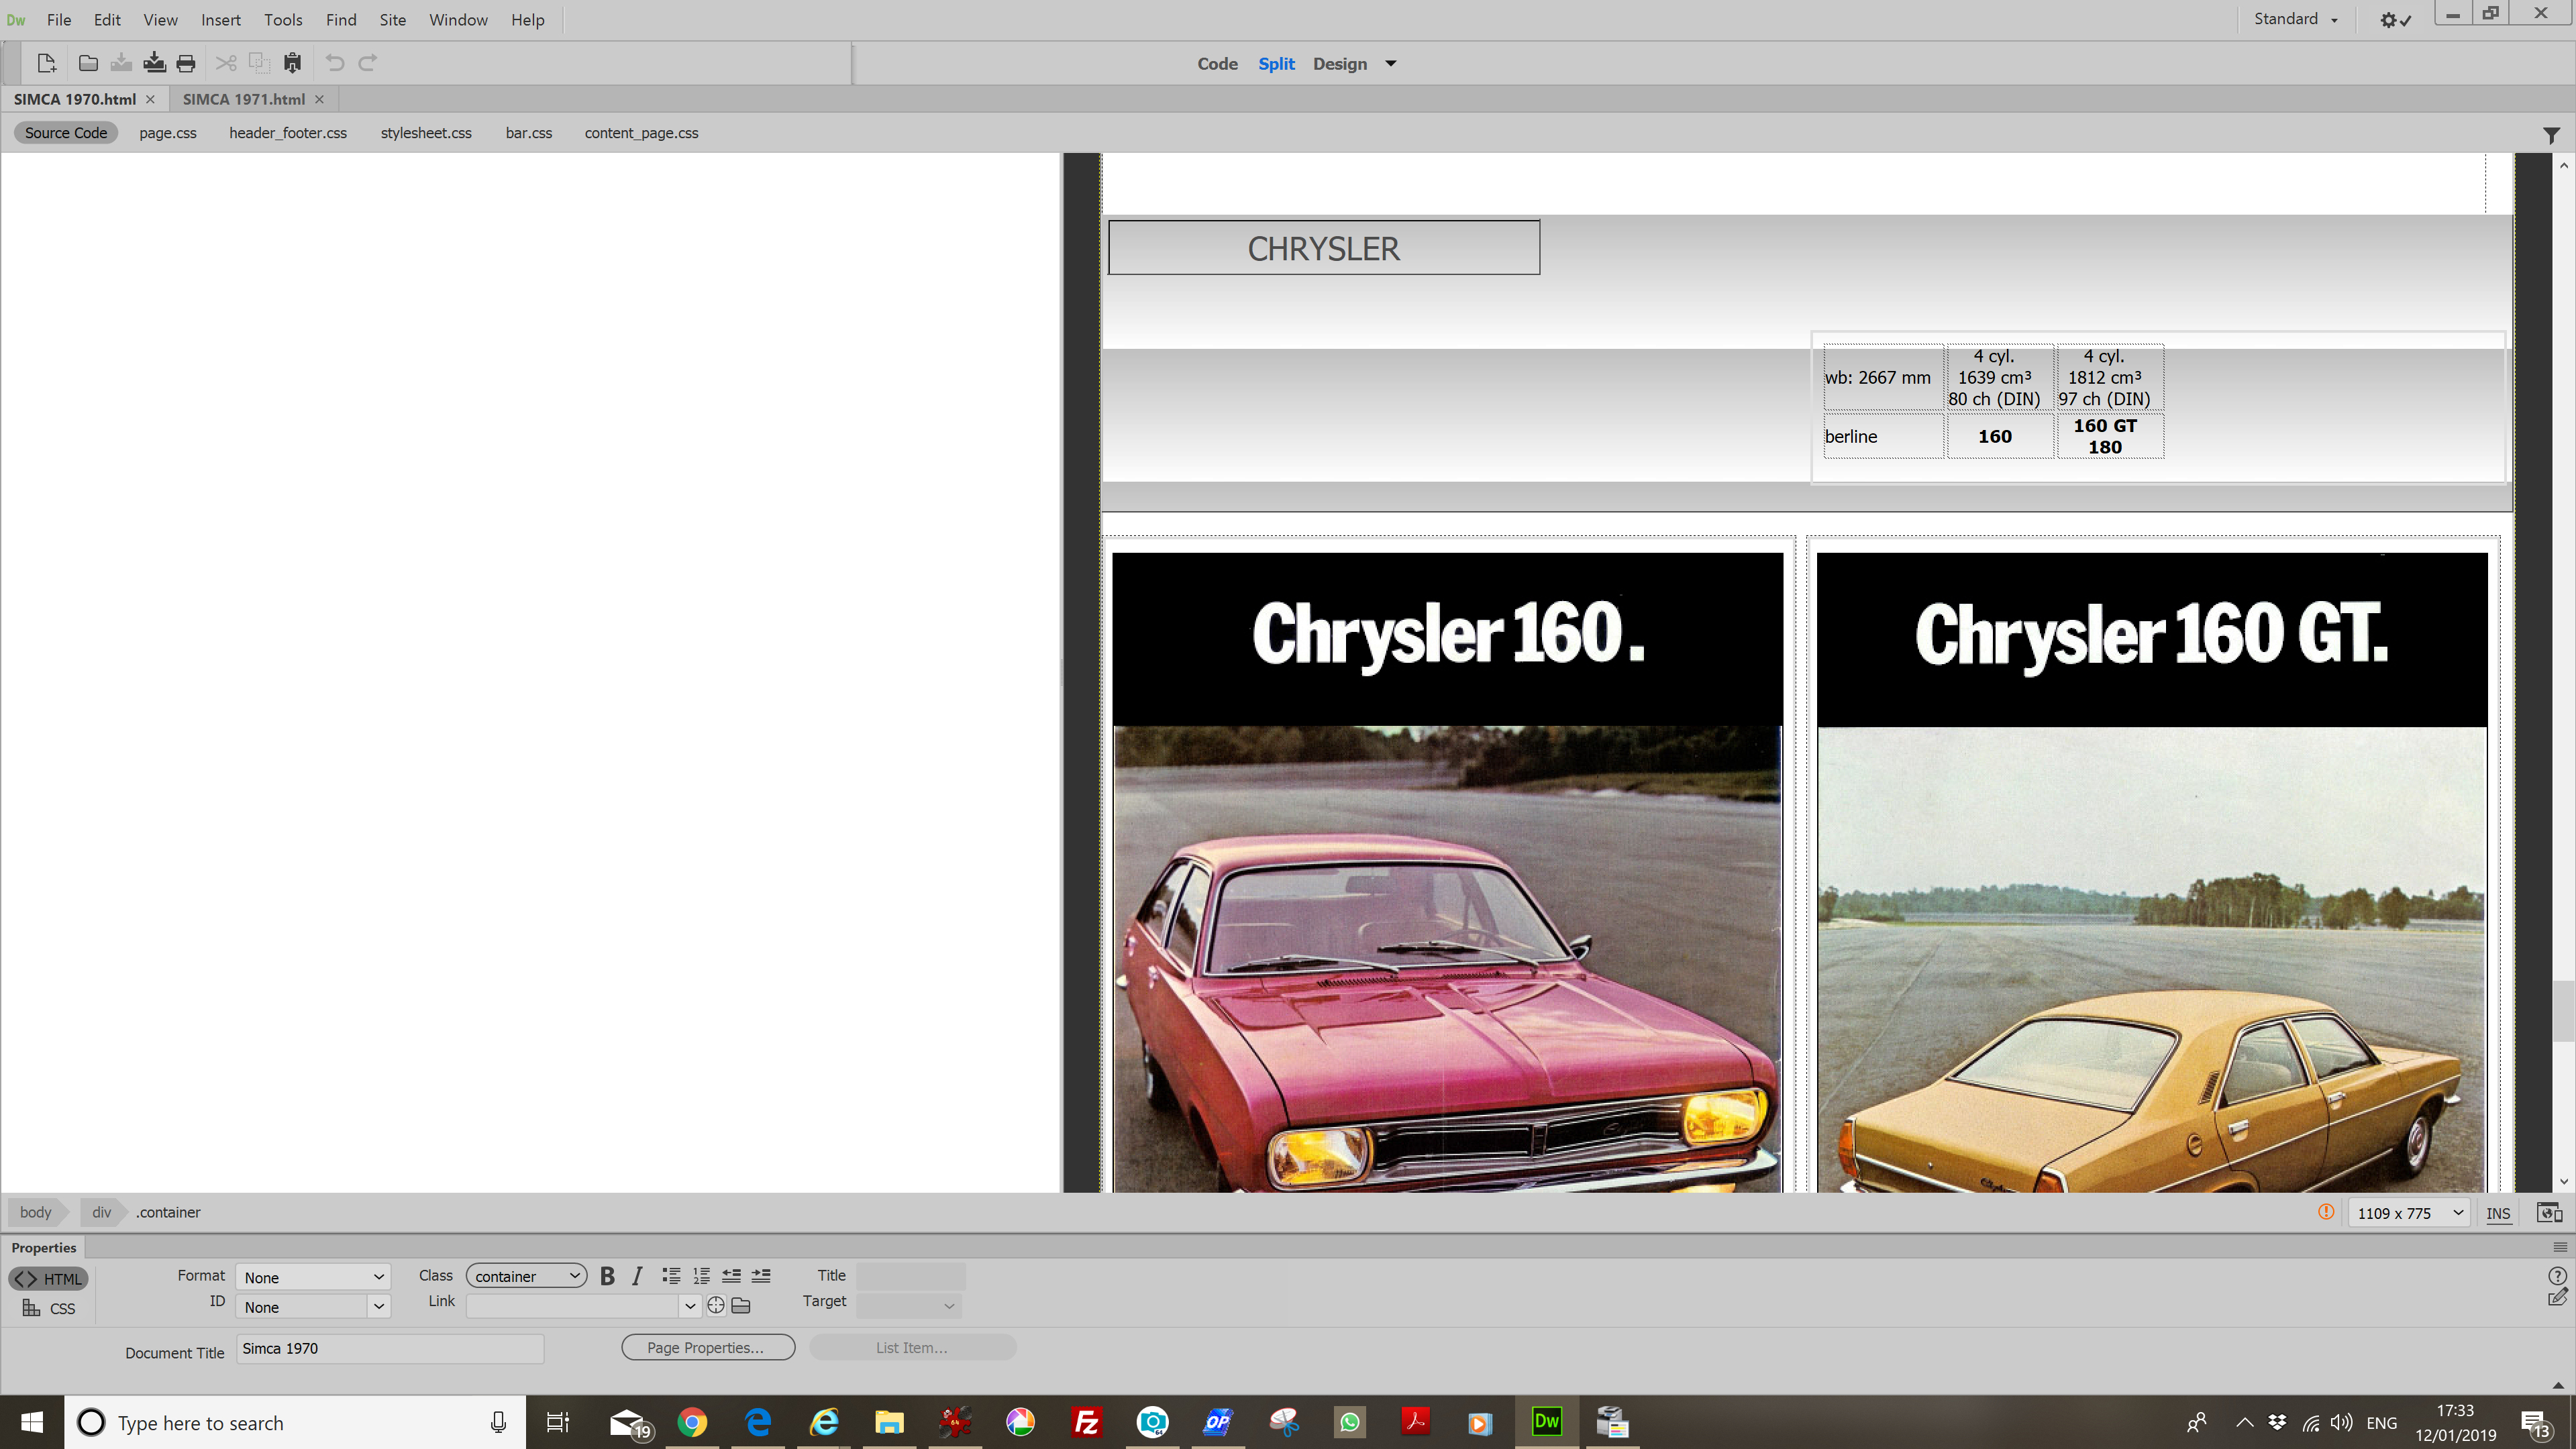Click the Copy icon in toolbar
This screenshot has height=1449, width=2576.
(x=259, y=63)
